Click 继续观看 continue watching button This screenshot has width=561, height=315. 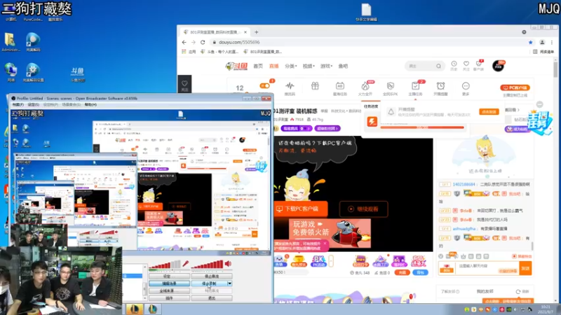click(363, 209)
